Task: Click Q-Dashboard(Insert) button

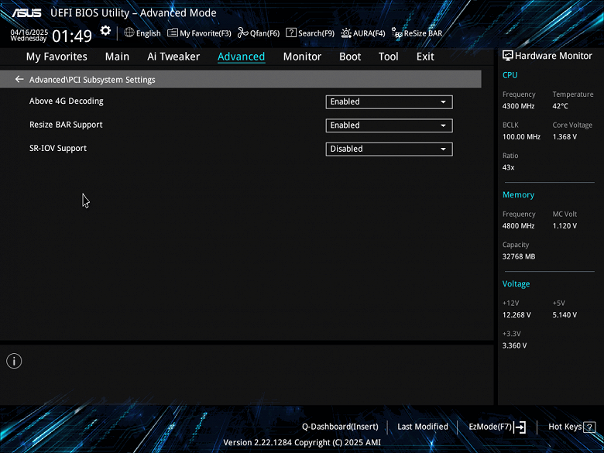Action: [340, 427]
